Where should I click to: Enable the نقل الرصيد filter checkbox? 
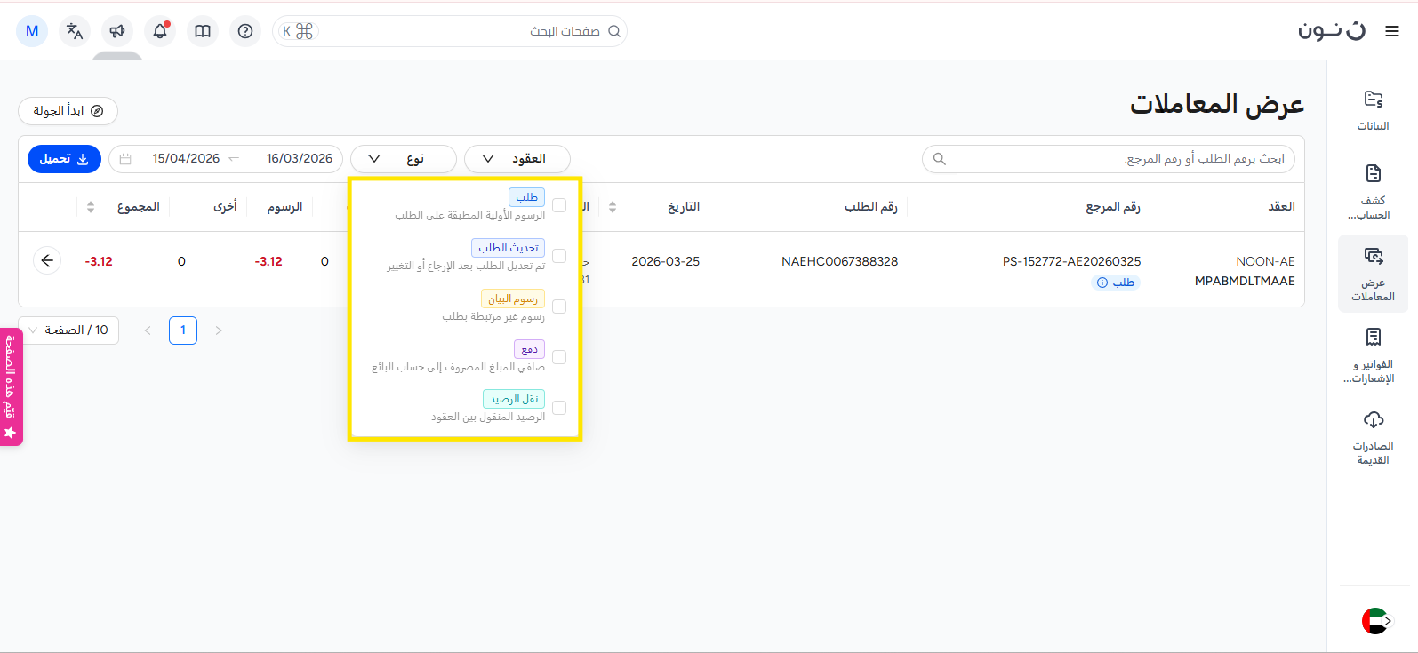tap(559, 408)
